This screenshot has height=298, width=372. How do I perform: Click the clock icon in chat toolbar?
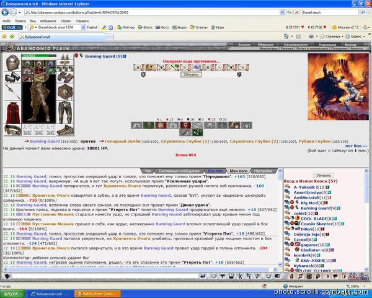268,276
